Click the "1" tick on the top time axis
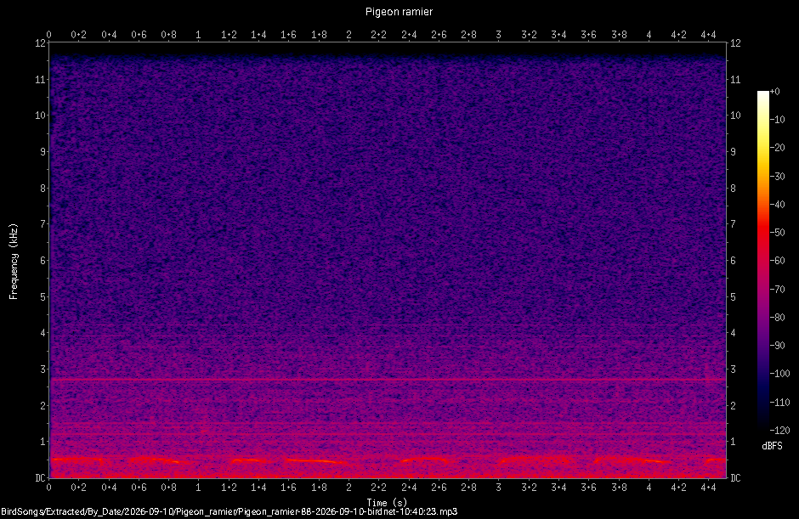Screen dimensions: 799x519 198,35
